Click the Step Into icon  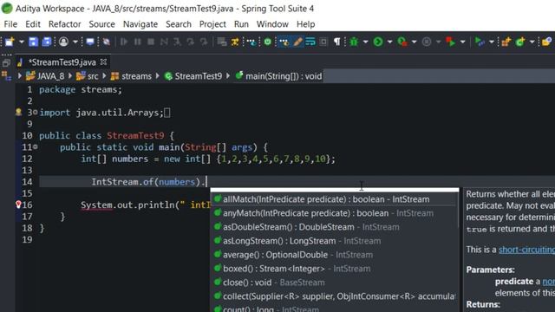click(177, 42)
